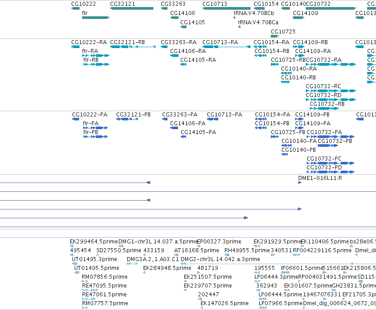This screenshot has width=376, height=310.
Task: Click the CG10222 gene label
Action: [84, 4]
